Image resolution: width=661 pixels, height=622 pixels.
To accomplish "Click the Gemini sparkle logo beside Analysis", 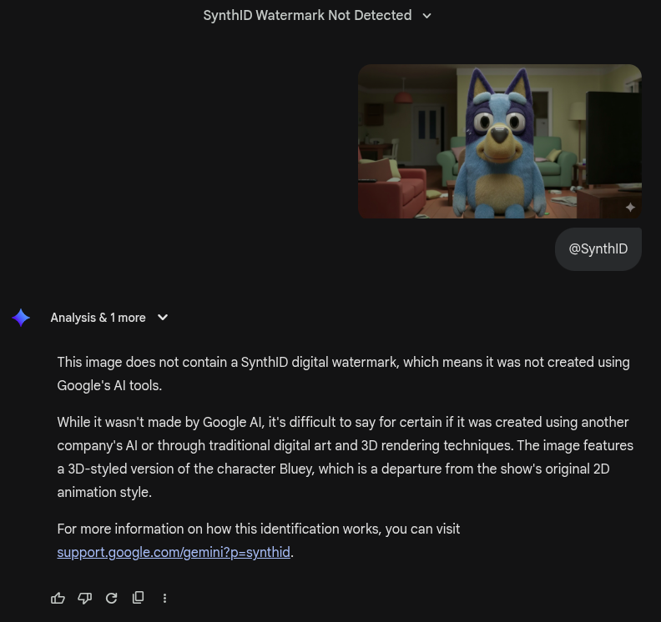I will [21, 318].
